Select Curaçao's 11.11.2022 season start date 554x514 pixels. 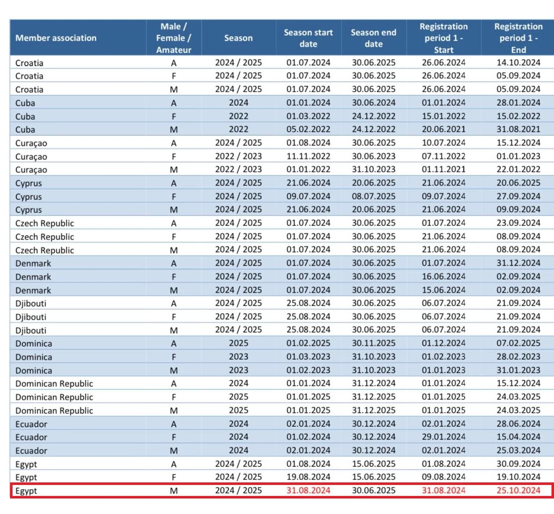(x=308, y=156)
